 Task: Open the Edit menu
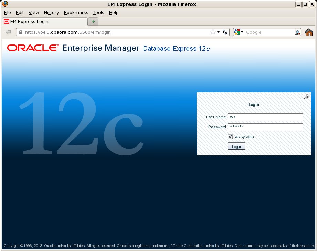[x=20, y=12]
